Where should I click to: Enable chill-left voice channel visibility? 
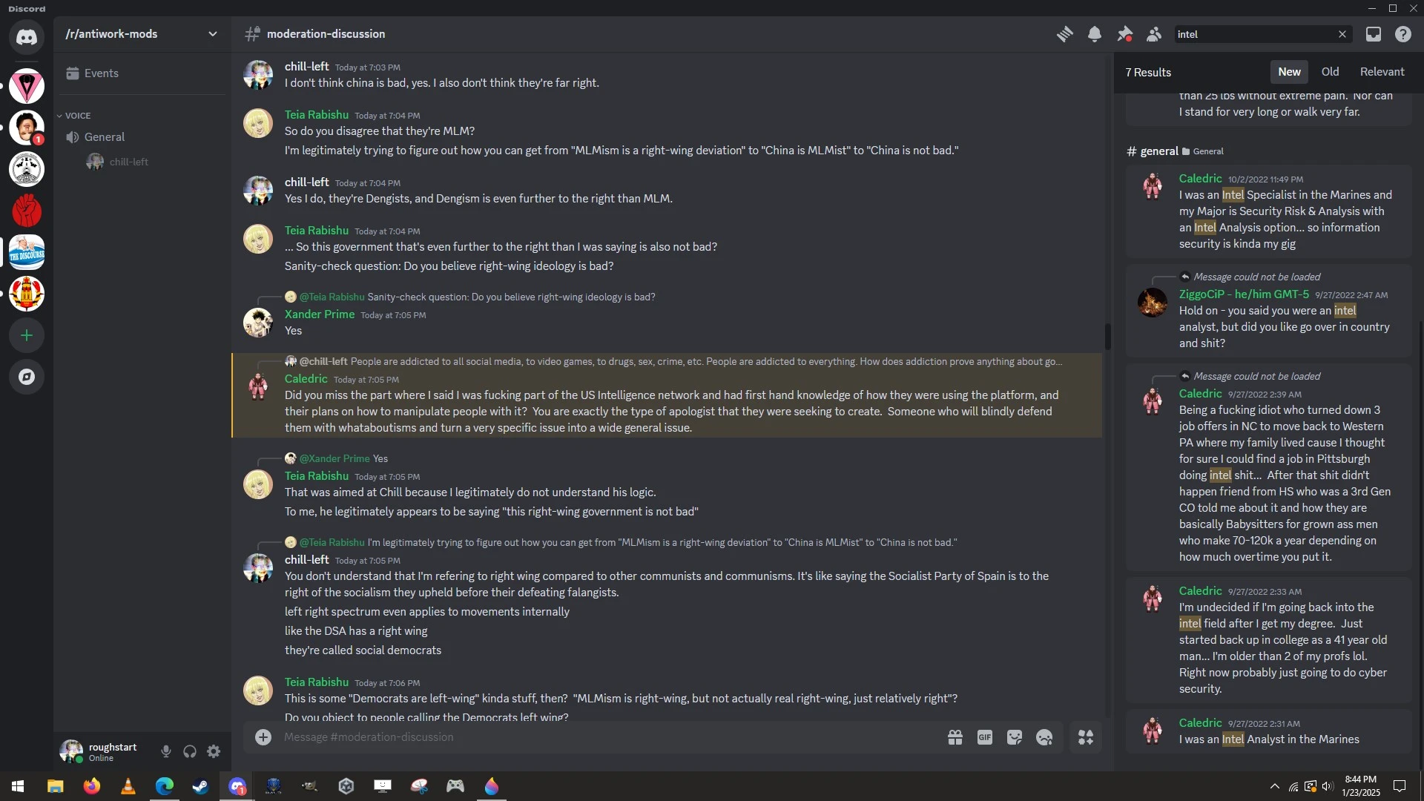pyautogui.click(x=128, y=162)
